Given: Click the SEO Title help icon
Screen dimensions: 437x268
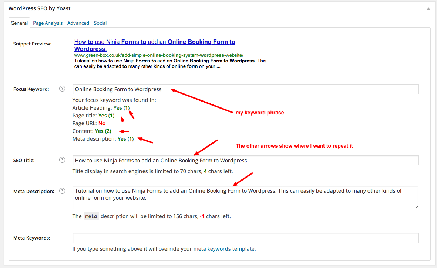Looking at the screenshot, I should pos(62,160).
